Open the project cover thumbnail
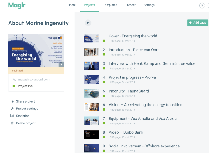This screenshot has width=209, height=153. coord(36,50)
